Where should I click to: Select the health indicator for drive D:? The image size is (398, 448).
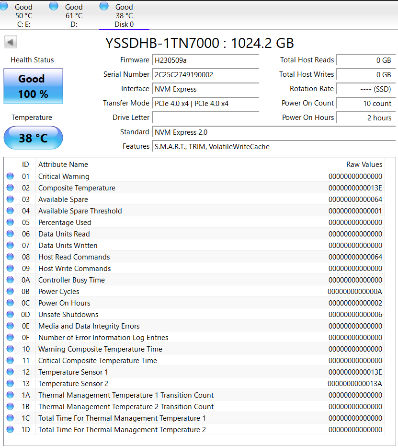[53, 6]
